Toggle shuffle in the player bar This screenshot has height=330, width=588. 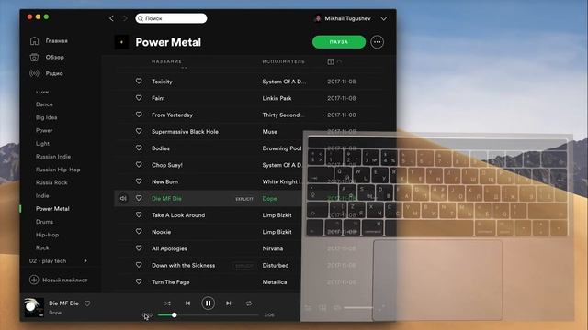pyautogui.click(x=167, y=303)
